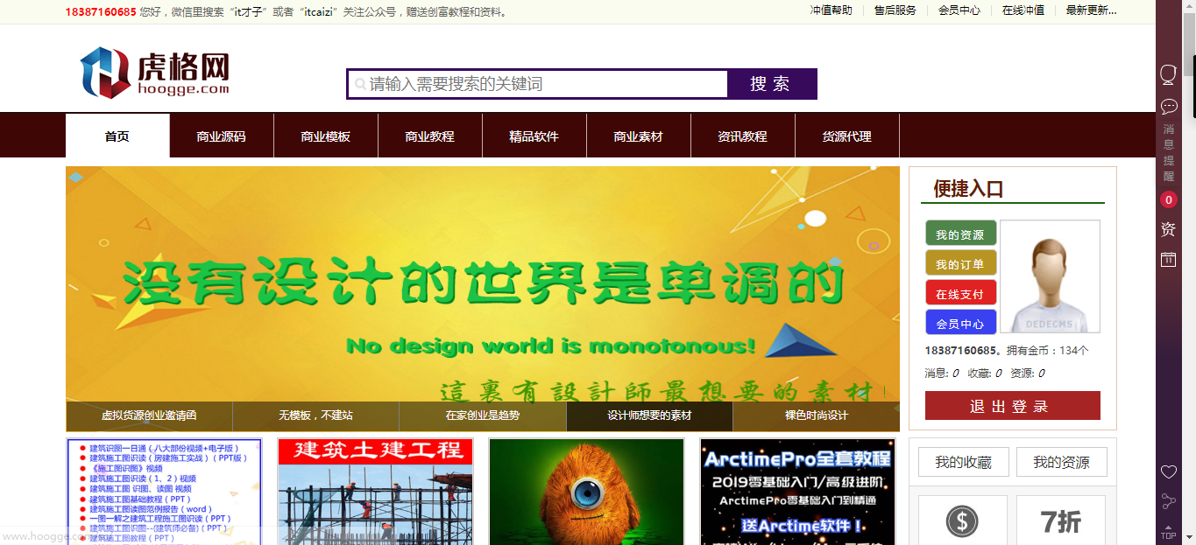Click the 资 sidebar icon
The image size is (1196, 545).
1168,229
